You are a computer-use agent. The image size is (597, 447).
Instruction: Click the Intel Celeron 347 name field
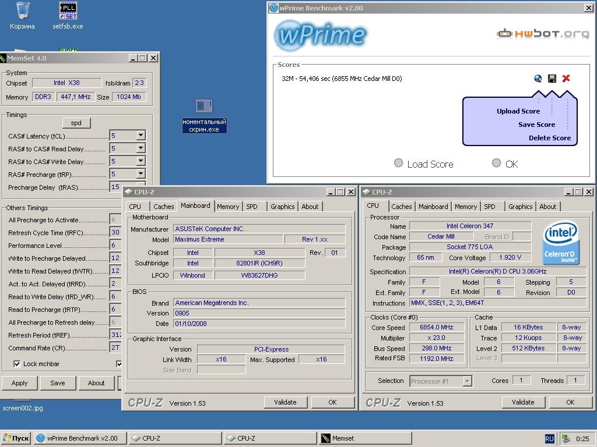pos(470,226)
